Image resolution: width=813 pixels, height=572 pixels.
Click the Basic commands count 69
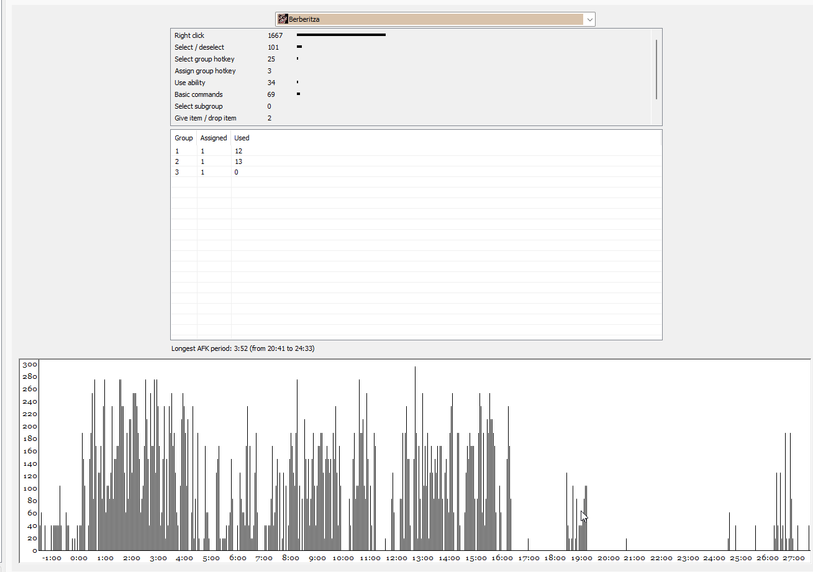tap(271, 94)
